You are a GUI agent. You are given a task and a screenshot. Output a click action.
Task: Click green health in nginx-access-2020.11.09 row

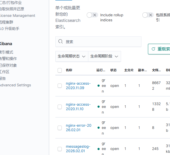tap(102, 86)
